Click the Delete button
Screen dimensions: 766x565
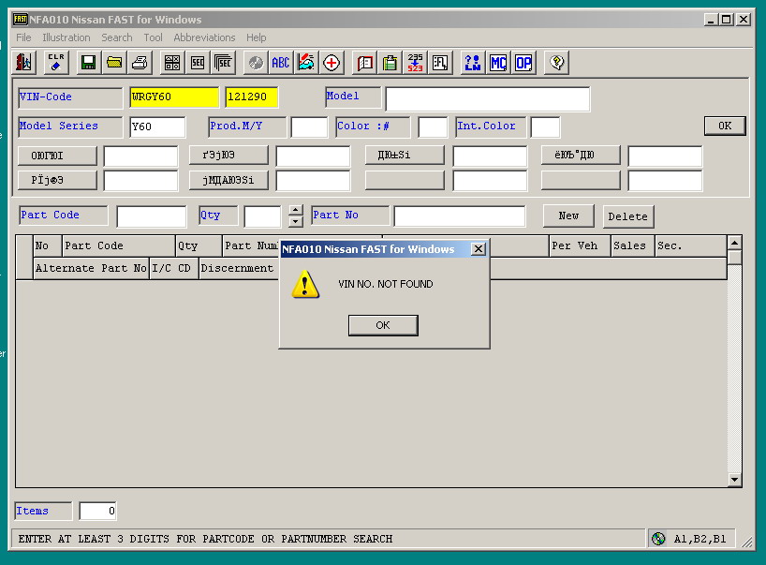pyautogui.click(x=627, y=216)
